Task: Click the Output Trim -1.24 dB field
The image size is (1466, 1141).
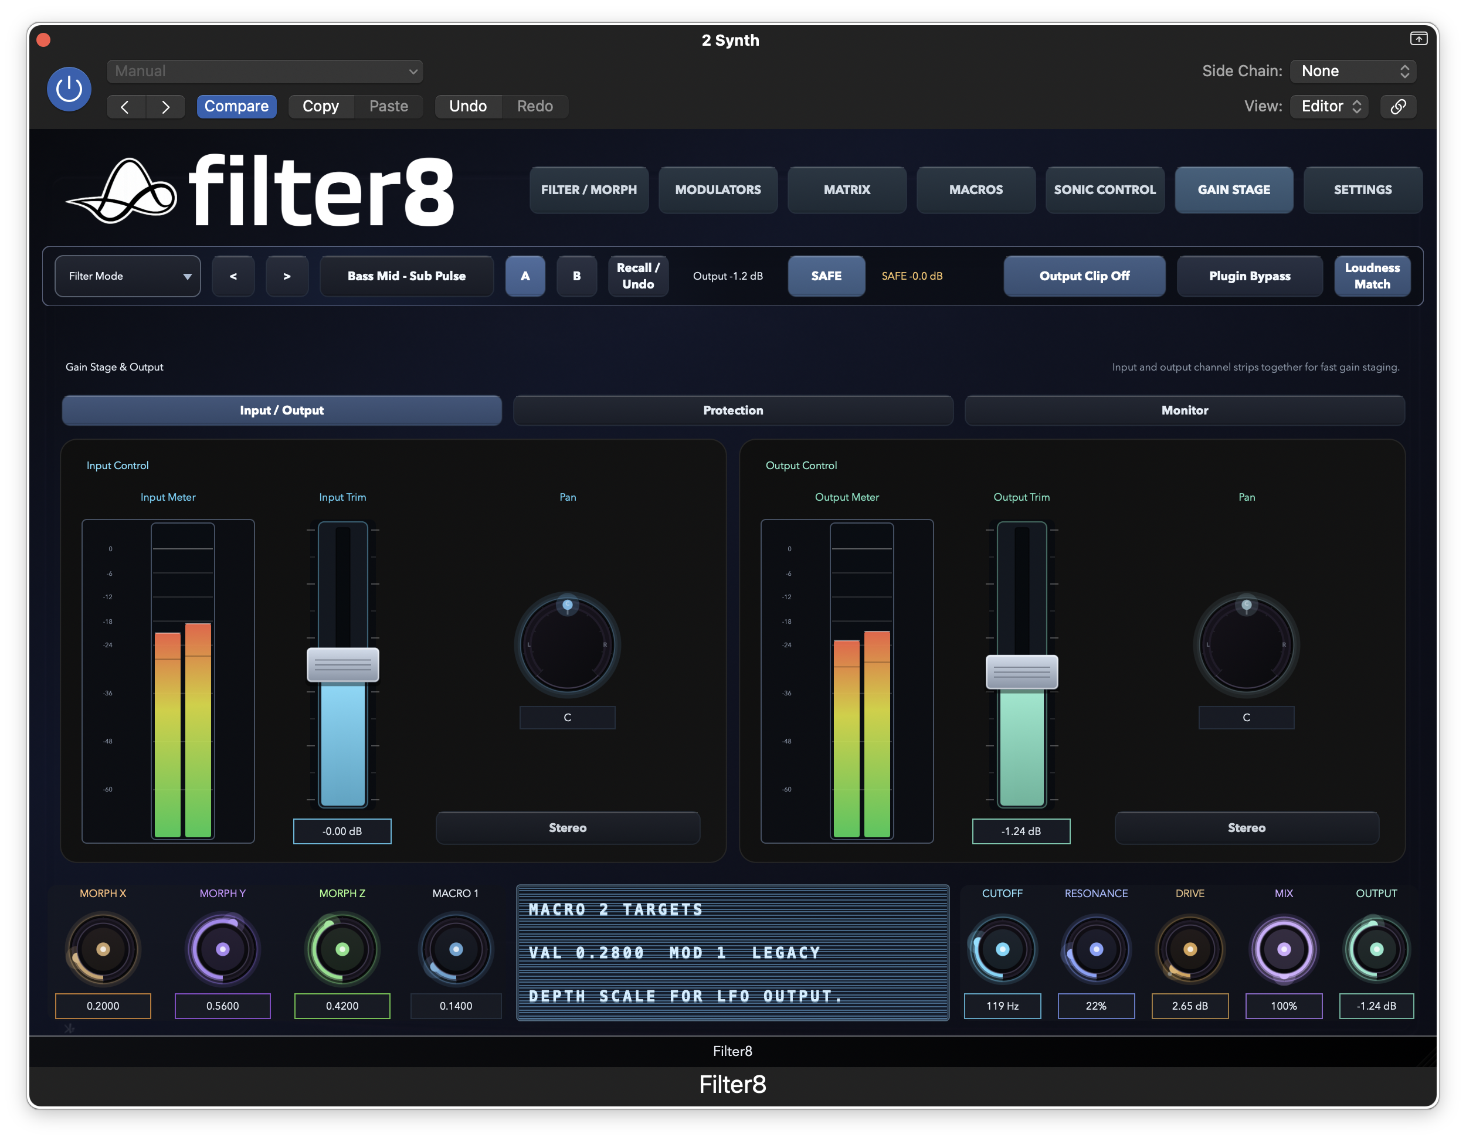Action: pyautogui.click(x=1021, y=831)
